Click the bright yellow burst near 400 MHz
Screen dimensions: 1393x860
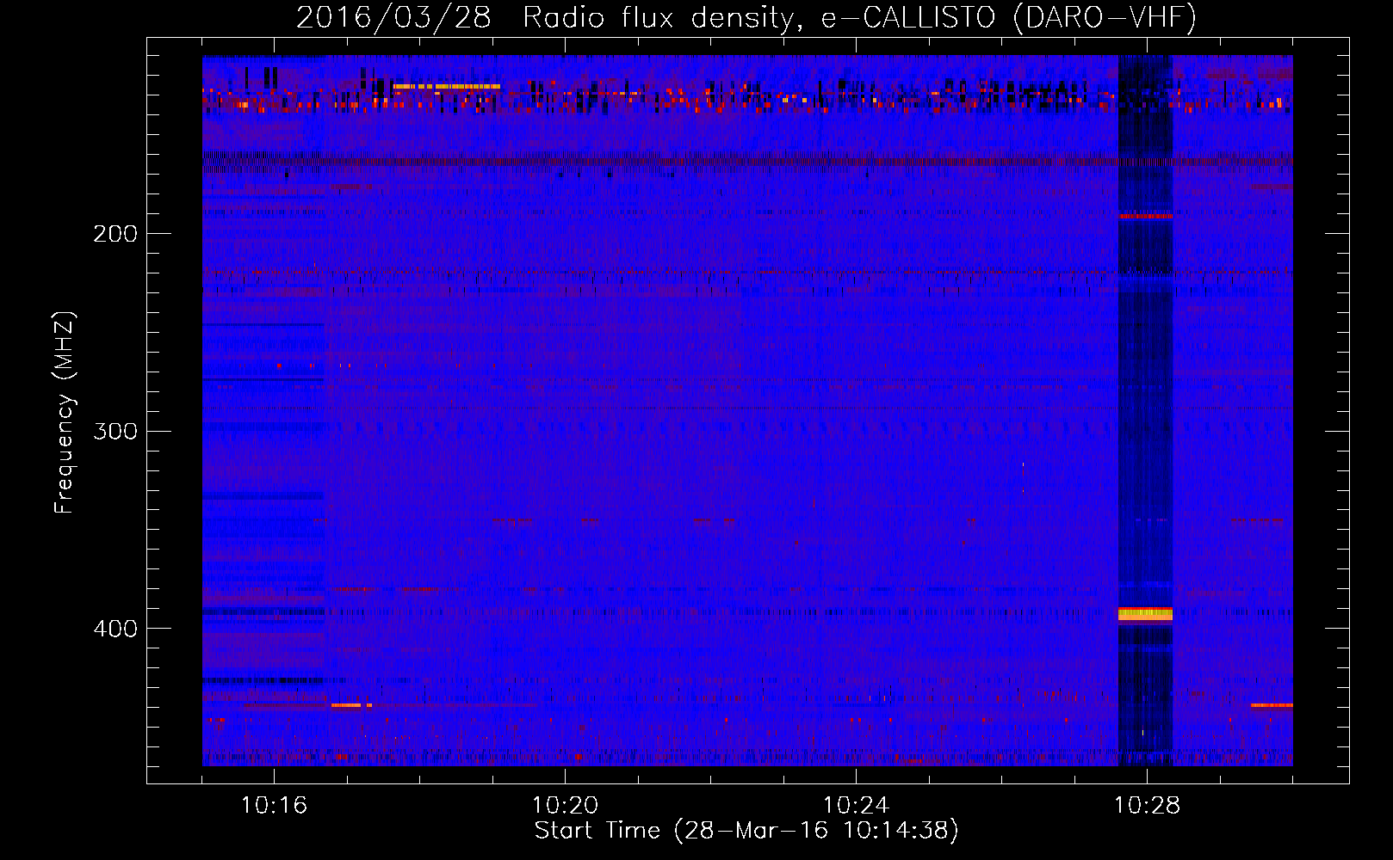[x=1145, y=614]
